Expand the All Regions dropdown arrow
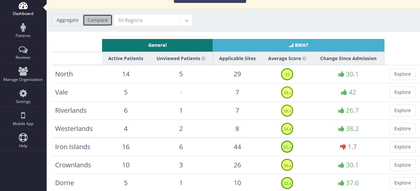Image resolution: width=420 pixels, height=191 pixels. click(x=187, y=20)
